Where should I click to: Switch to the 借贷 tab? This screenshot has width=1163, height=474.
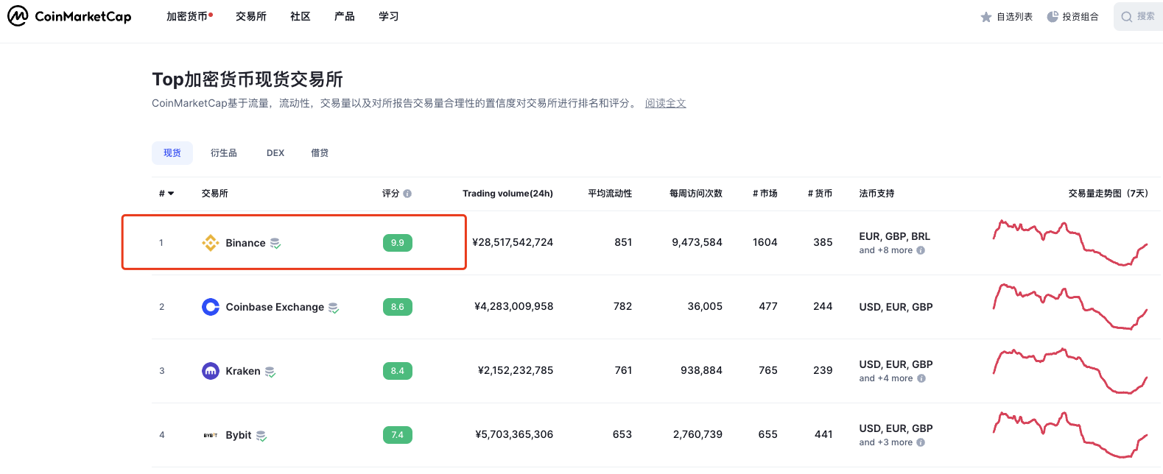pos(320,153)
